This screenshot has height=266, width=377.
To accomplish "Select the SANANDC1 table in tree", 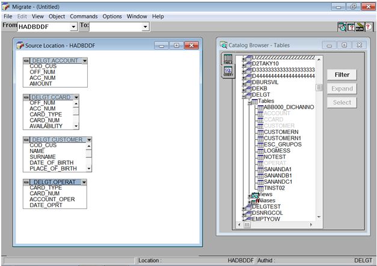I will (278, 182).
